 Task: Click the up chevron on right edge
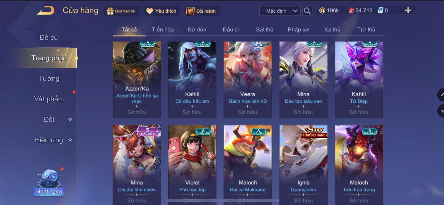[441, 95]
